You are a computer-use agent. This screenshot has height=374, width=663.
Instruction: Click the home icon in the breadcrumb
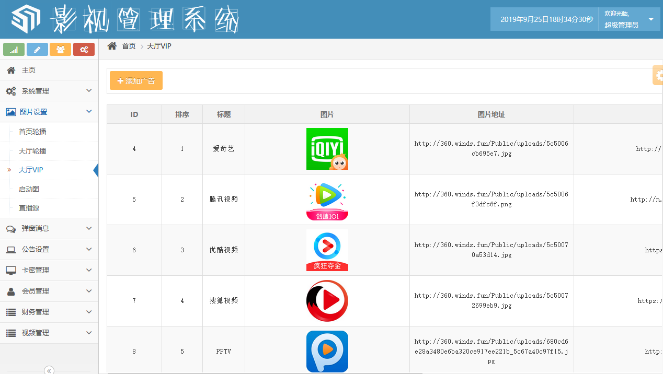pos(112,46)
